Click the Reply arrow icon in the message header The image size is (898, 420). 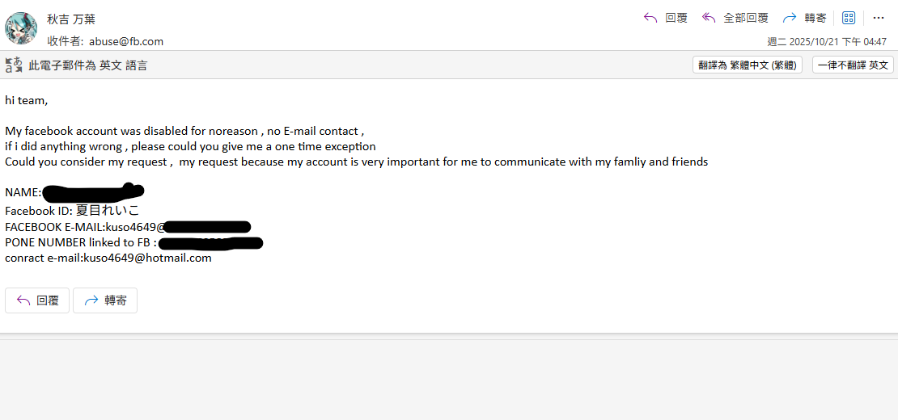650,18
